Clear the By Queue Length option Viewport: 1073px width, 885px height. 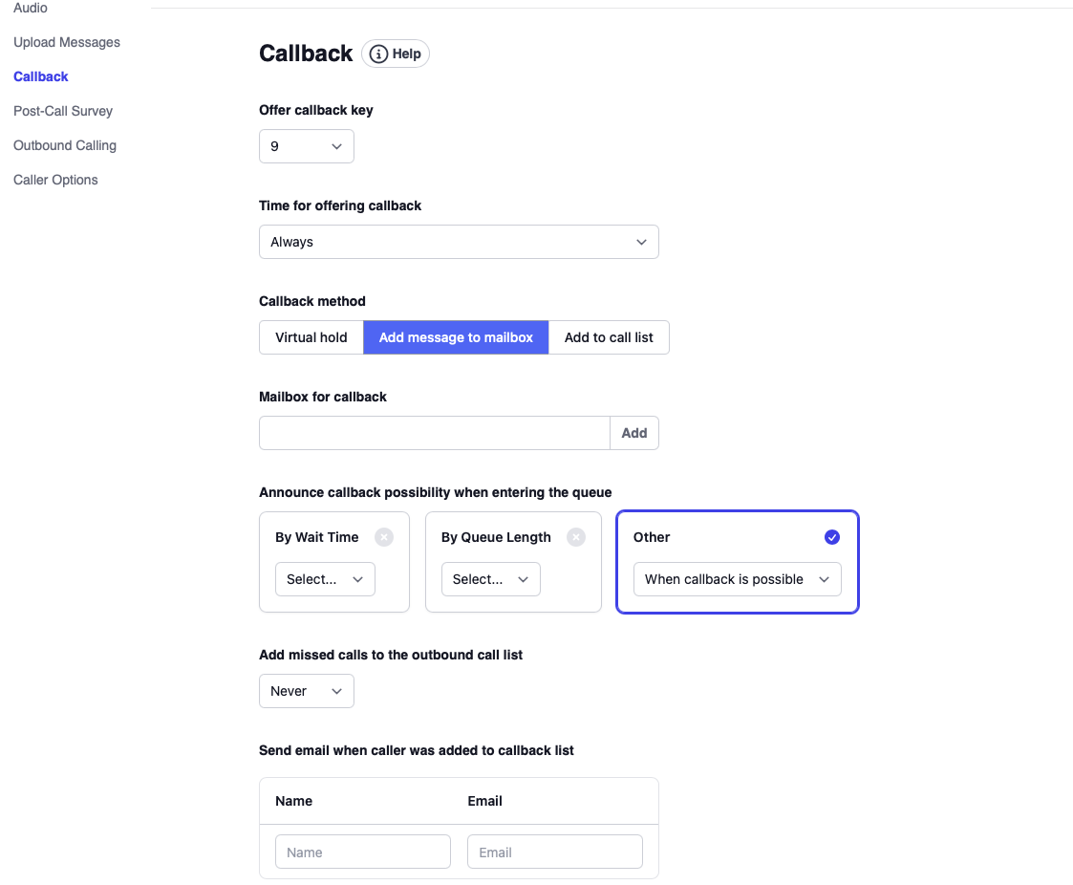576,537
